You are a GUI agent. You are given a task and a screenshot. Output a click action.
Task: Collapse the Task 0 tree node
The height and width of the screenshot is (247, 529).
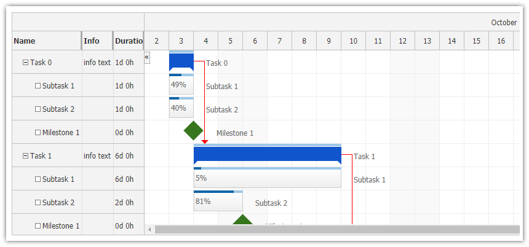pyautogui.click(x=25, y=62)
